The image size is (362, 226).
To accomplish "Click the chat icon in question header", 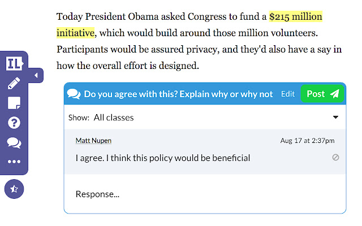I will point(74,94).
